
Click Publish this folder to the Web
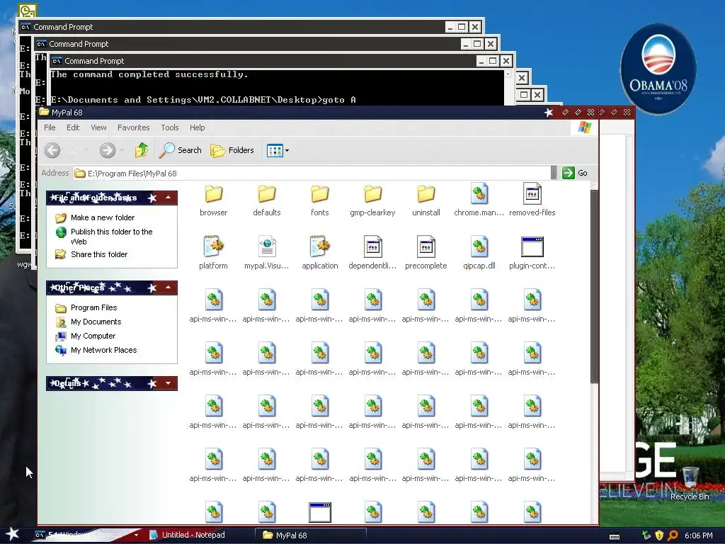111,237
